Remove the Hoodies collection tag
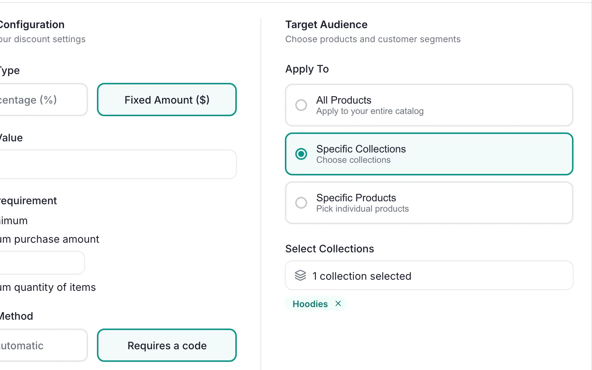 (x=338, y=304)
